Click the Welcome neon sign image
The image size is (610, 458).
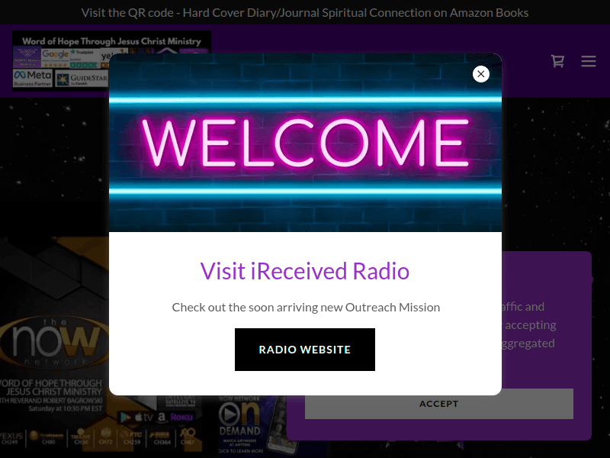click(305, 143)
